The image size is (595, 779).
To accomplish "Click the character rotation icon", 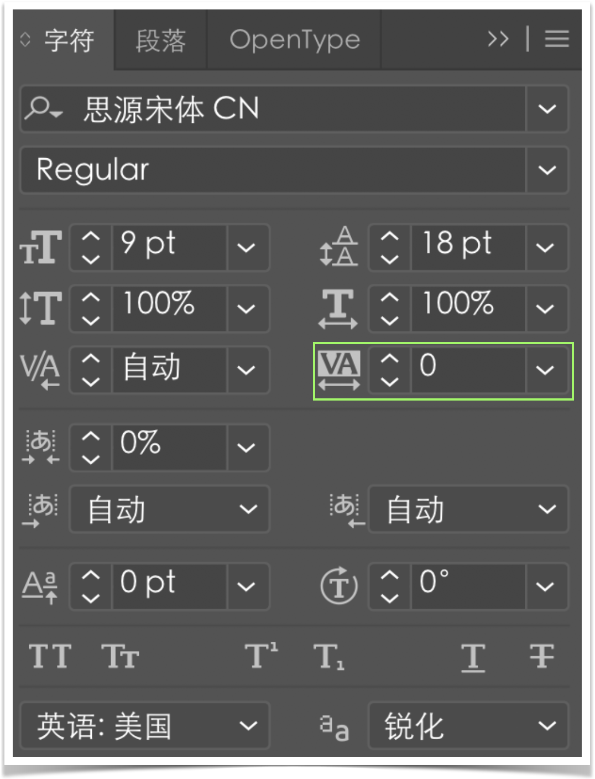I will 338,585.
